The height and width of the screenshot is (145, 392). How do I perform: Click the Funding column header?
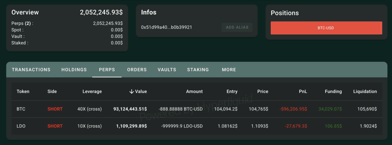333,92
